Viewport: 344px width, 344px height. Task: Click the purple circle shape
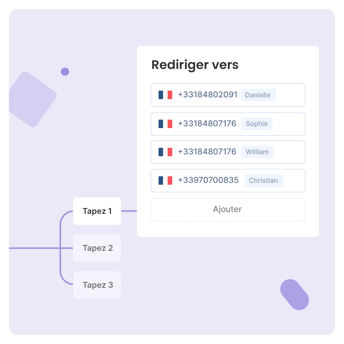pos(65,72)
